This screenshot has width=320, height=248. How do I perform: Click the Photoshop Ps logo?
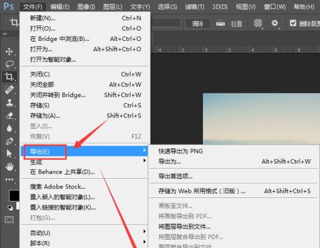tap(9, 6)
